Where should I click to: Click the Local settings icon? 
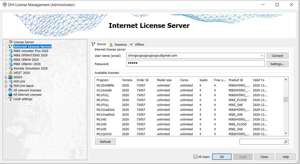click(x=11, y=99)
